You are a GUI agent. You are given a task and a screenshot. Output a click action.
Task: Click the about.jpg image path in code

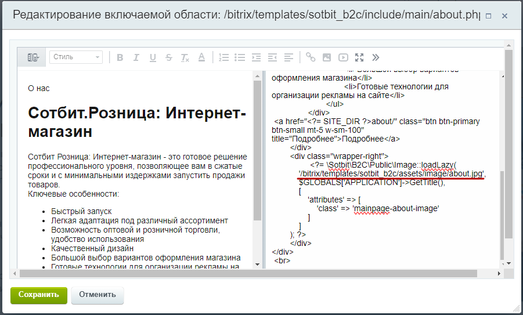[392, 173]
